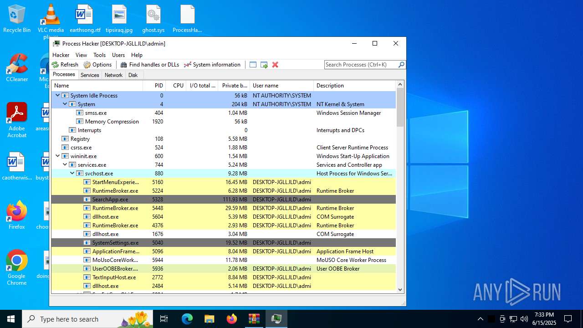Click Find handles or DLLs
583x328 pixels.
coord(150,65)
